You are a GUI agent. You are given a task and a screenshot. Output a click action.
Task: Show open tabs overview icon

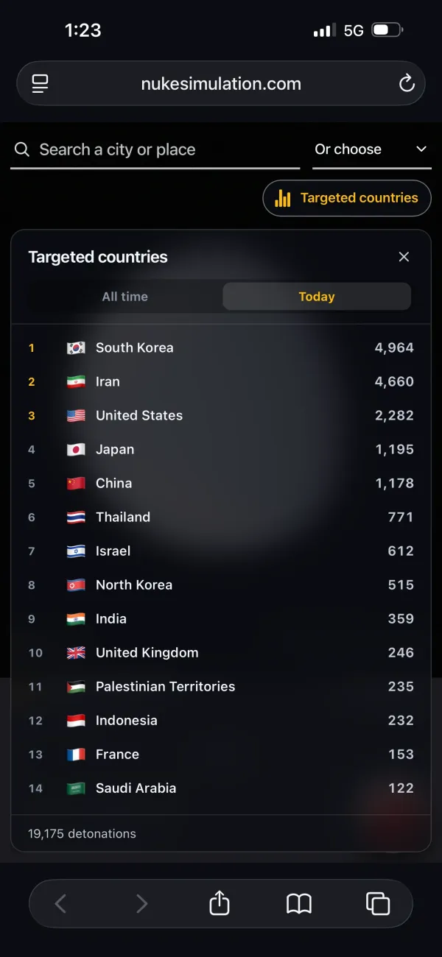pos(378,903)
